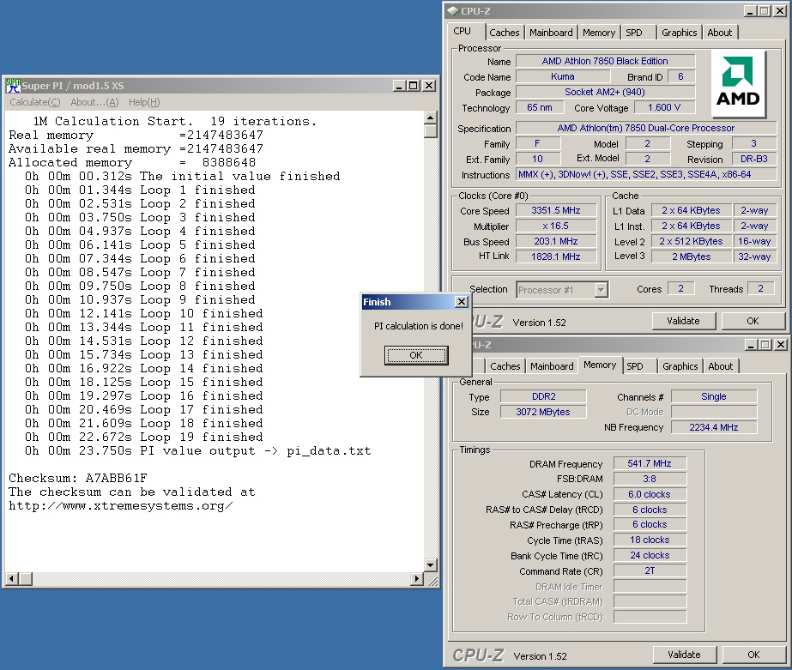Close the Finish dialog with its X button

(461, 301)
